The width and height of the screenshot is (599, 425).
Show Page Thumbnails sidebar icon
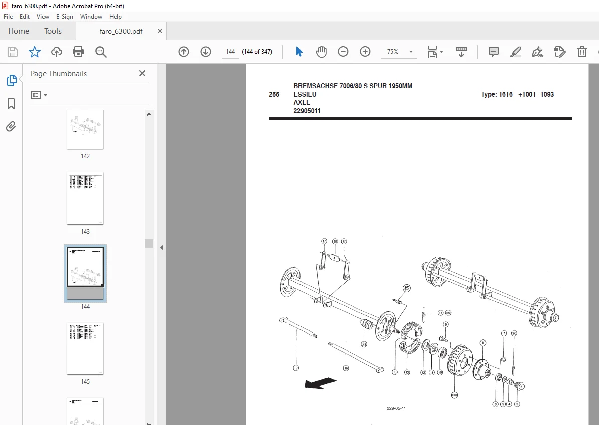coord(12,80)
